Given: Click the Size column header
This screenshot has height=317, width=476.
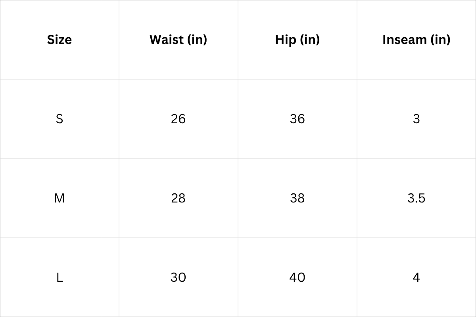Looking at the screenshot, I should tap(59, 40).
